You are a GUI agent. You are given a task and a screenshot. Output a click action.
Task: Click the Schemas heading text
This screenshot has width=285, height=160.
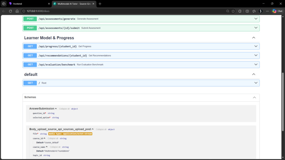click(x=30, y=97)
